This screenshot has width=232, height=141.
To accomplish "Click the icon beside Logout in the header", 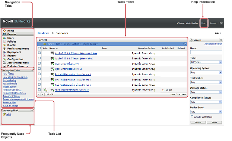I will [221, 23].
